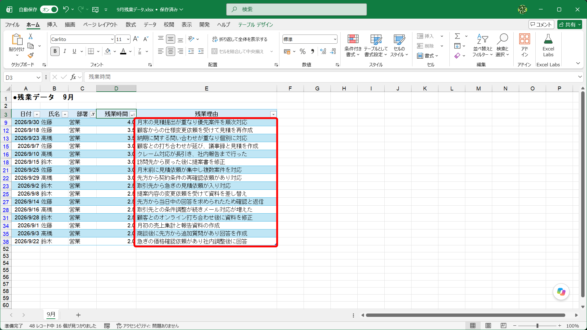Click the Borders icon
Viewport: 587px width, 330px height.
[91, 51]
